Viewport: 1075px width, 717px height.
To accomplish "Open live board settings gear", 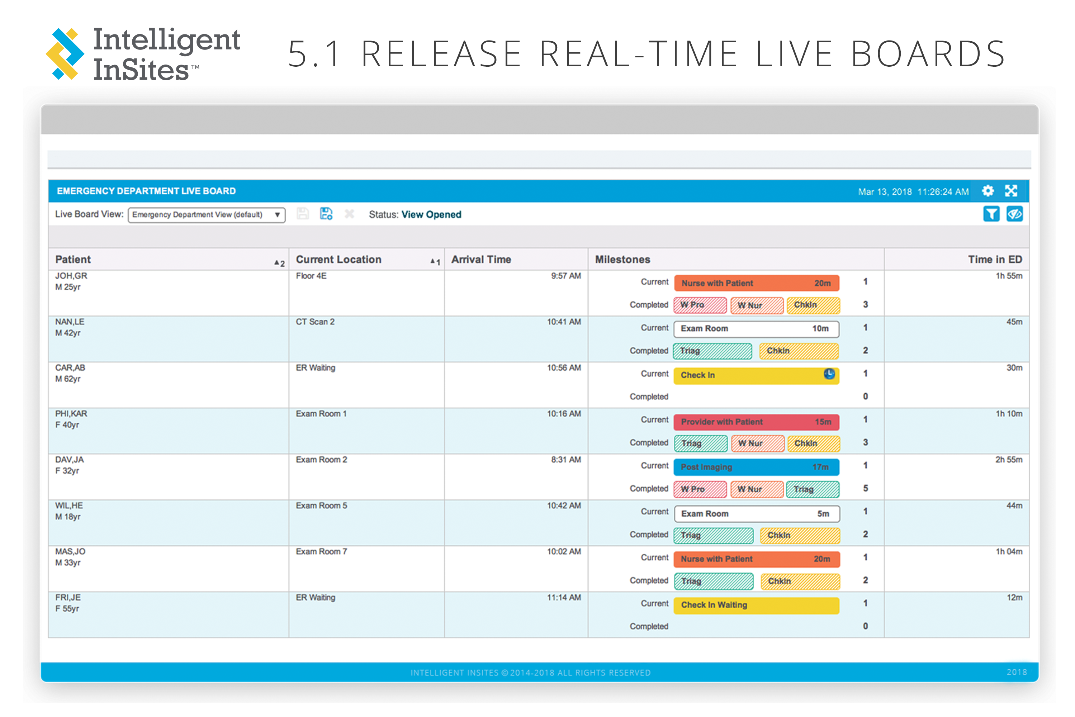I will point(988,191).
